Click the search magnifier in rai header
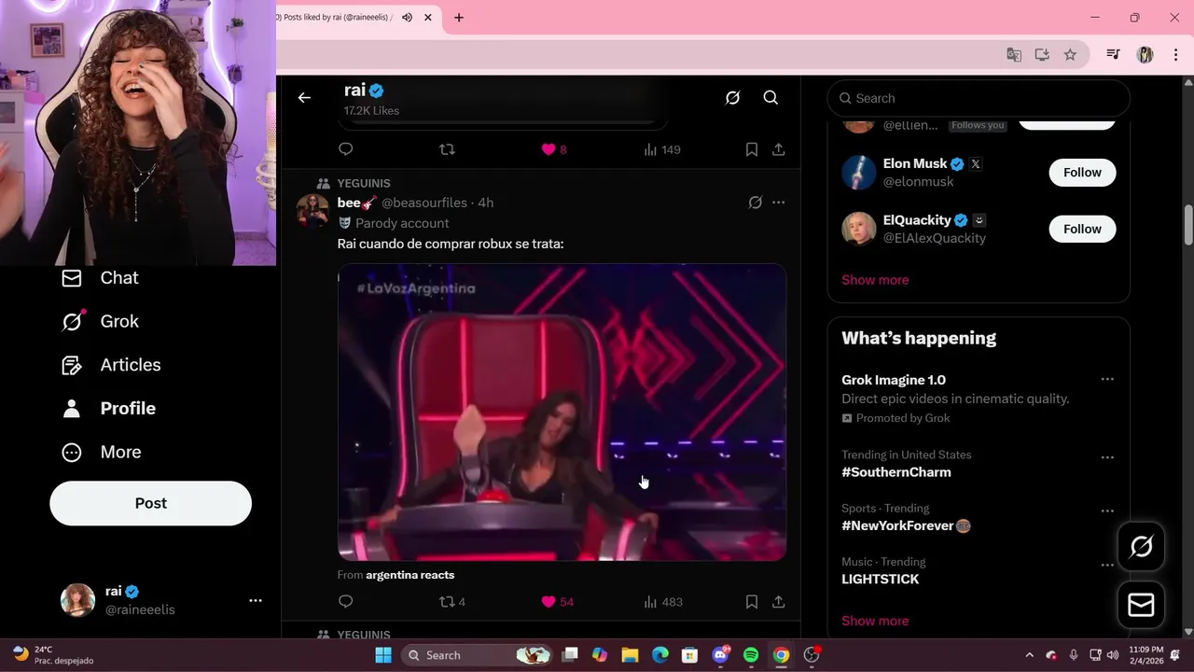This screenshot has width=1194, height=672. tap(771, 98)
